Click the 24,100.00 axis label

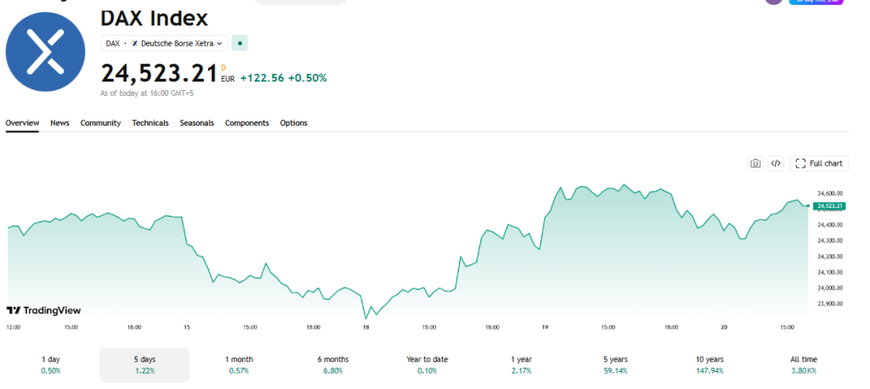pyautogui.click(x=830, y=272)
